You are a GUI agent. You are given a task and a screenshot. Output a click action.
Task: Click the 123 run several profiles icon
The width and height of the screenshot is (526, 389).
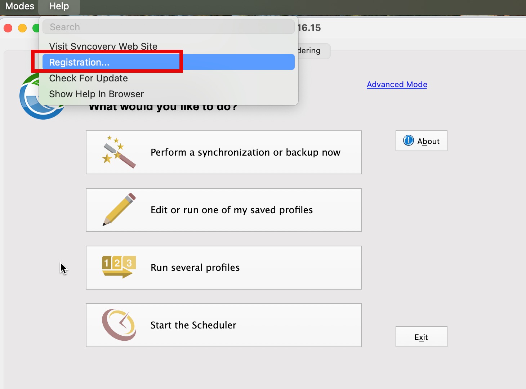pyautogui.click(x=119, y=267)
